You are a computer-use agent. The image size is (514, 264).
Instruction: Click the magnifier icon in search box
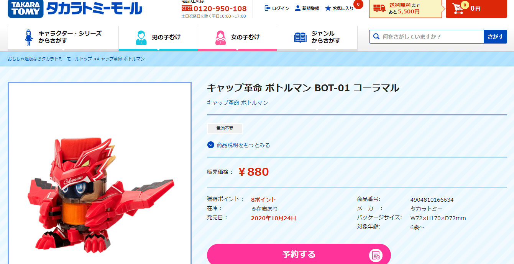(376, 37)
